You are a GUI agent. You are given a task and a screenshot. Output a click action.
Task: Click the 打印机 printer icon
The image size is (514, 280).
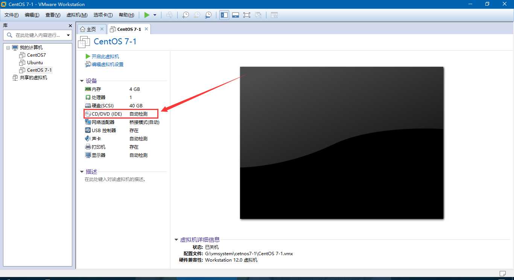click(88, 147)
